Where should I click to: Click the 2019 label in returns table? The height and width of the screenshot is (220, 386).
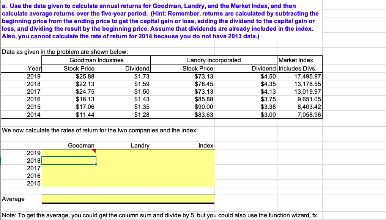tap(34, 153)
